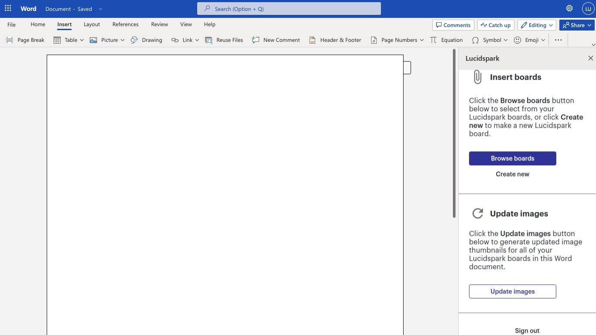The width and height of the screenshot is (596, 335).
Task: Click the Update images button
Action: click(x=513, y=291)
